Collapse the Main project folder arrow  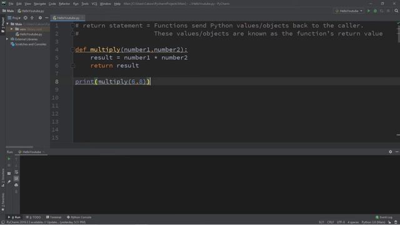point(7,24)
